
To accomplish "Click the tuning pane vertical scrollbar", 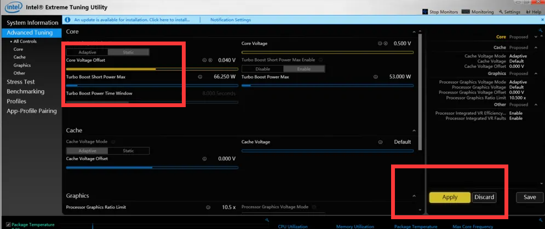I will pyautogui.click(x=421, y=92).
